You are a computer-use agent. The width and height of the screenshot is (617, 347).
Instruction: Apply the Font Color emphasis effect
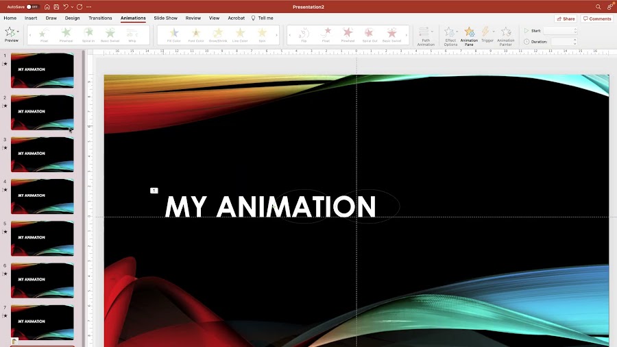(x=196, y=34)
